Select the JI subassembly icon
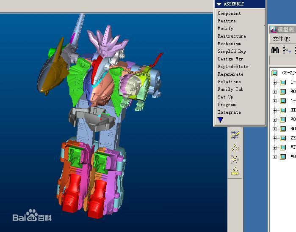296x232 pixels. point(283,110)
